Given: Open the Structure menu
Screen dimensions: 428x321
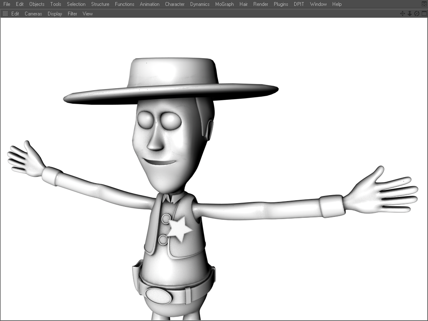Looking at the screenshot, I should (100, 4).
